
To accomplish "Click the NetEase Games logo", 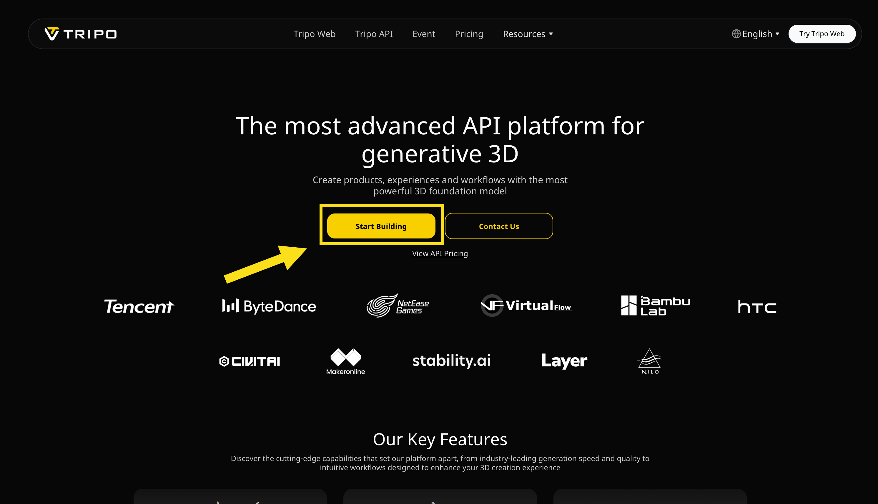I will (x=398, y=305).
